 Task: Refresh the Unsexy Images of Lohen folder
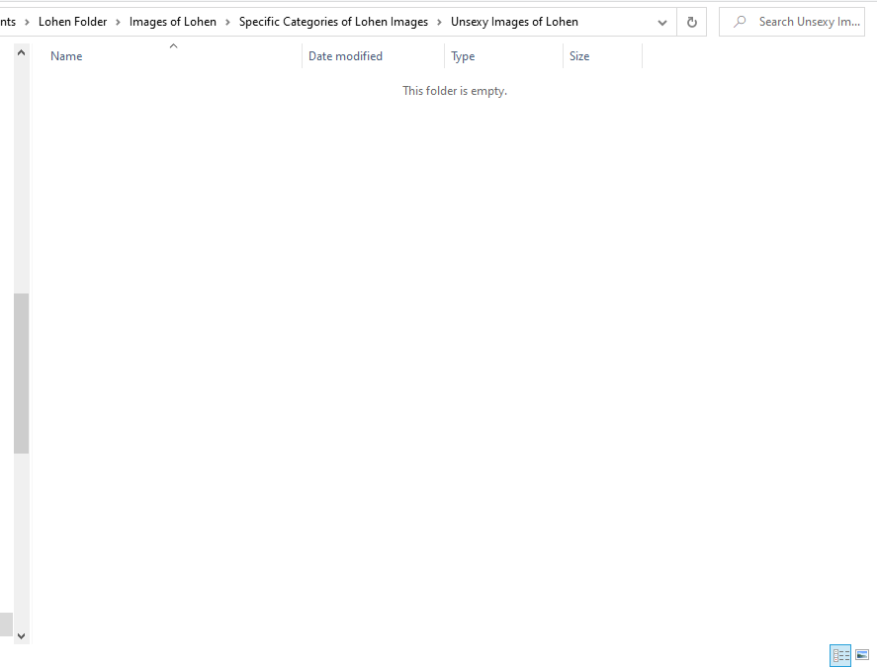(691, 23)
